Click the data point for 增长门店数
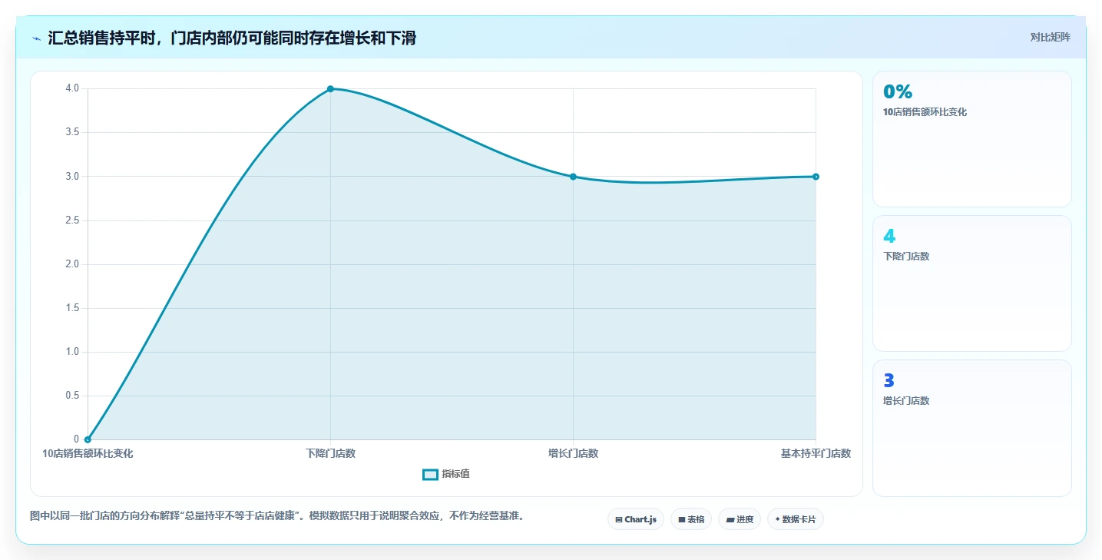Screen dimensions: 1102x560 (573, 177)
